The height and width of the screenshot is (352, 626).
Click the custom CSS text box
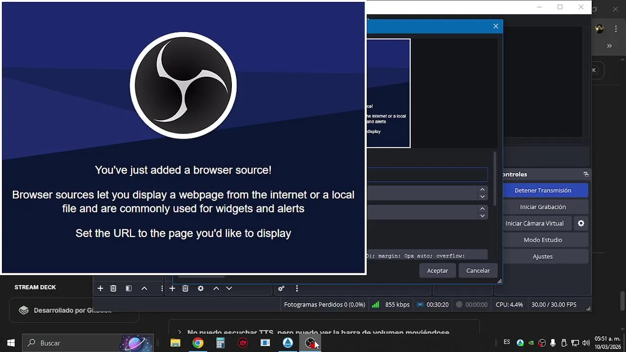tap(427, 255)
